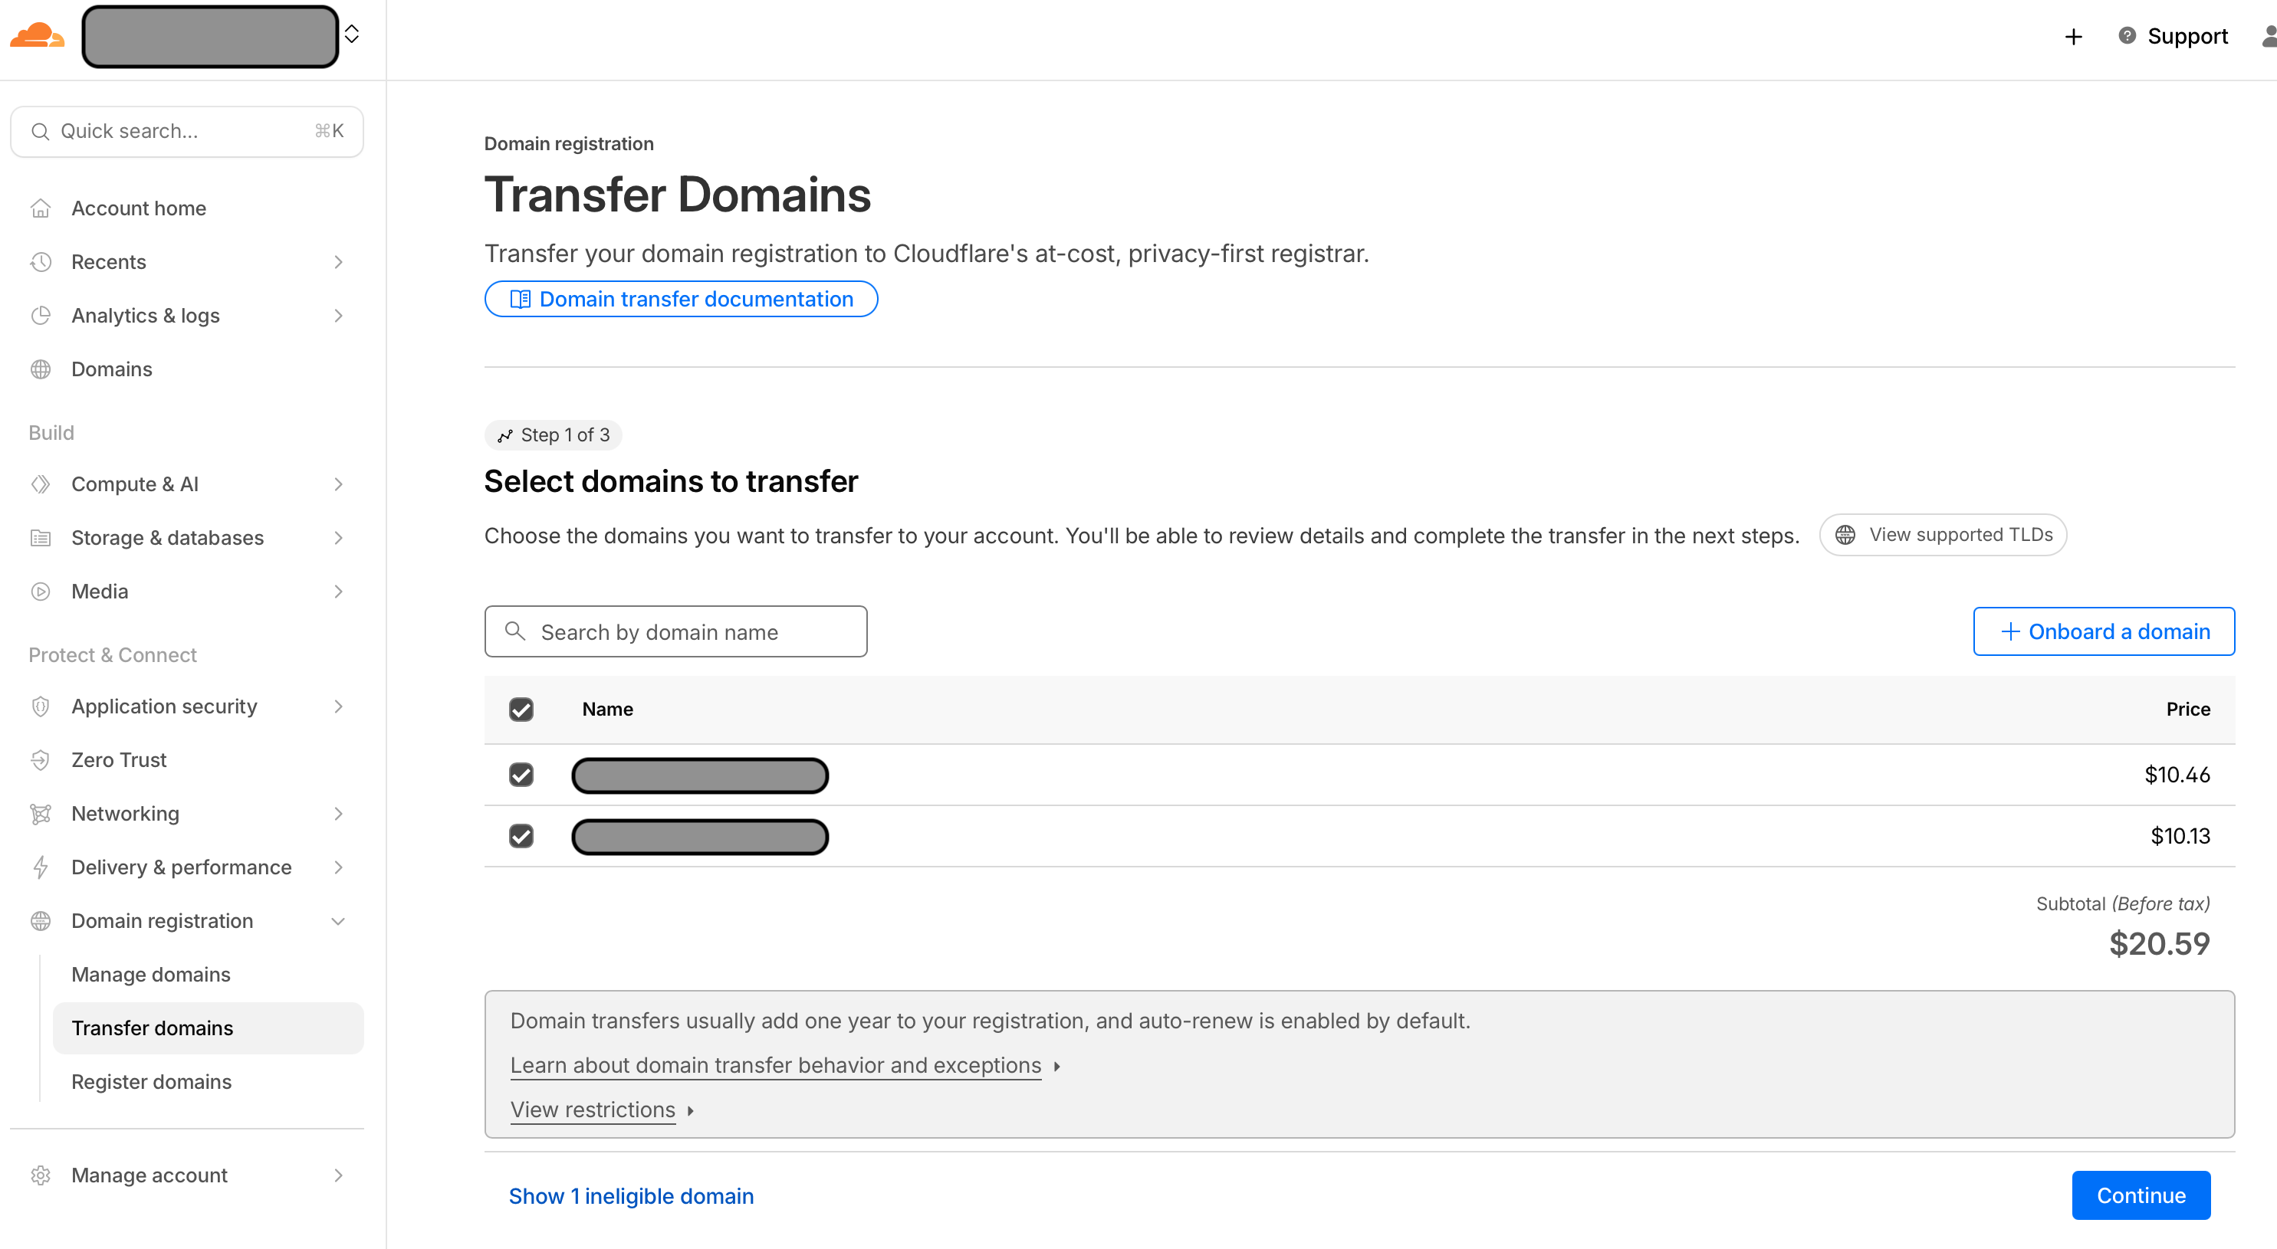Click Onboard a domain button
The height and width of the screenshot is (1249, 2277).
pyautogui.click(x=2104, y=631)
